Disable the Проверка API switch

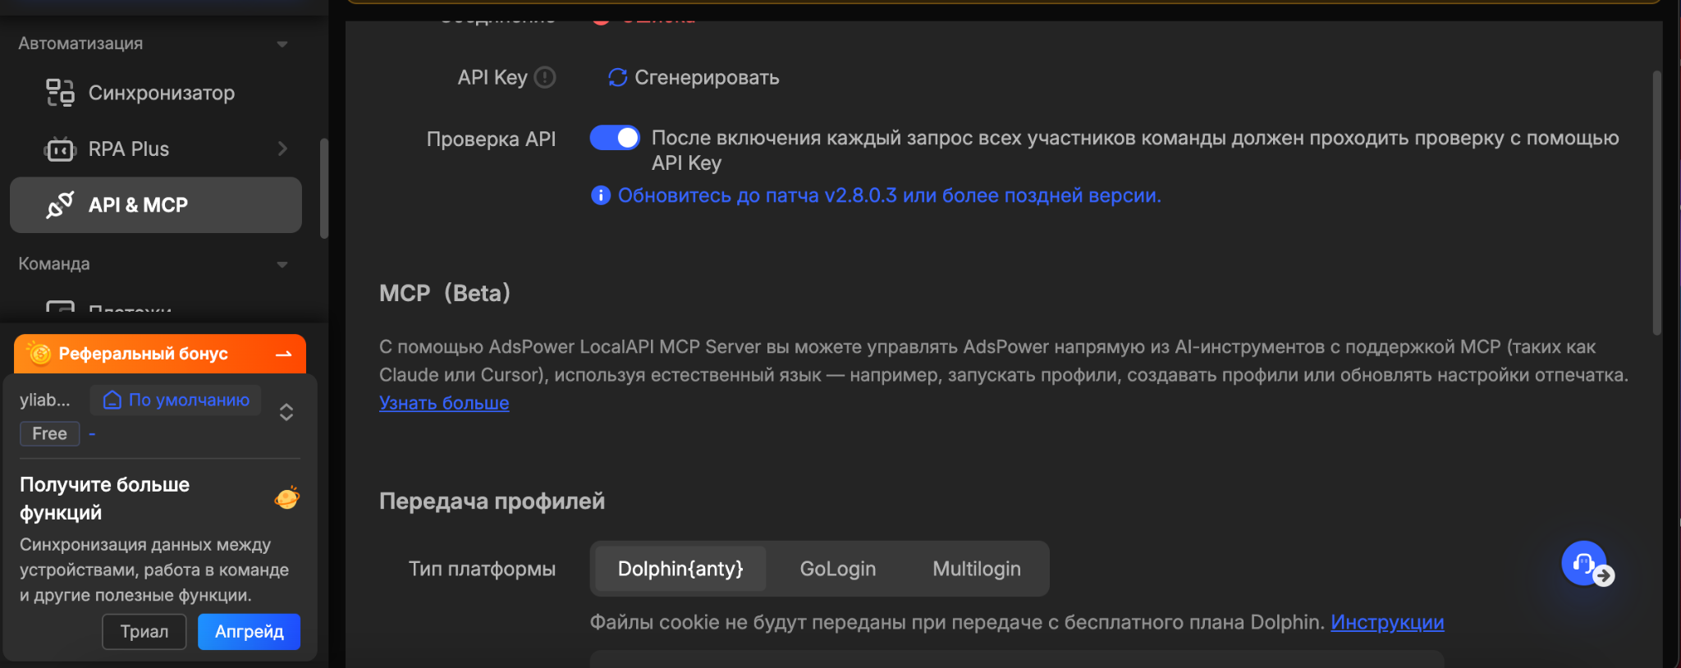pos(614,137)
